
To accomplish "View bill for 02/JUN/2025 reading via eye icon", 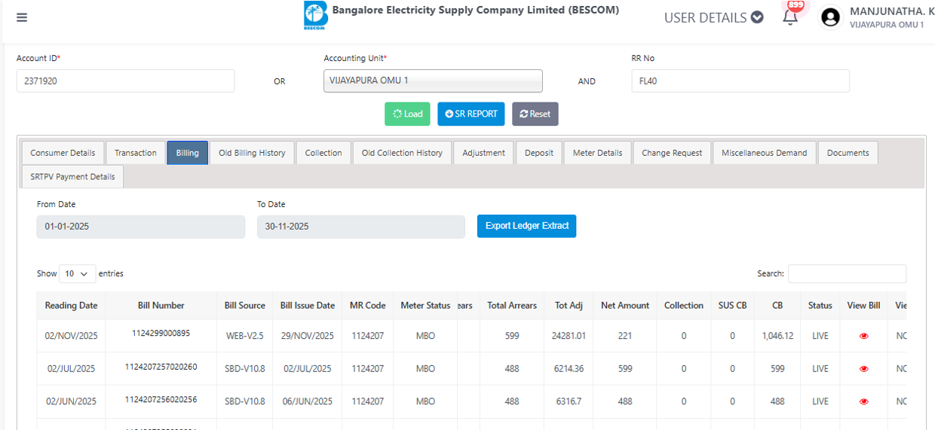I will [x=863, y=401].
